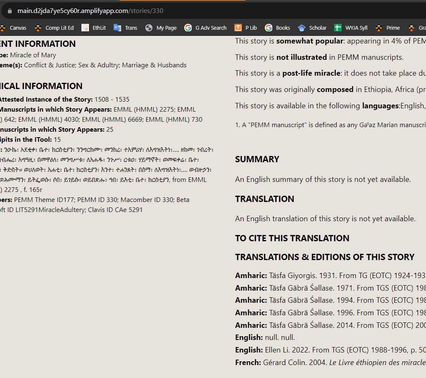Click the padlock site security icon

tap(10, 10)
